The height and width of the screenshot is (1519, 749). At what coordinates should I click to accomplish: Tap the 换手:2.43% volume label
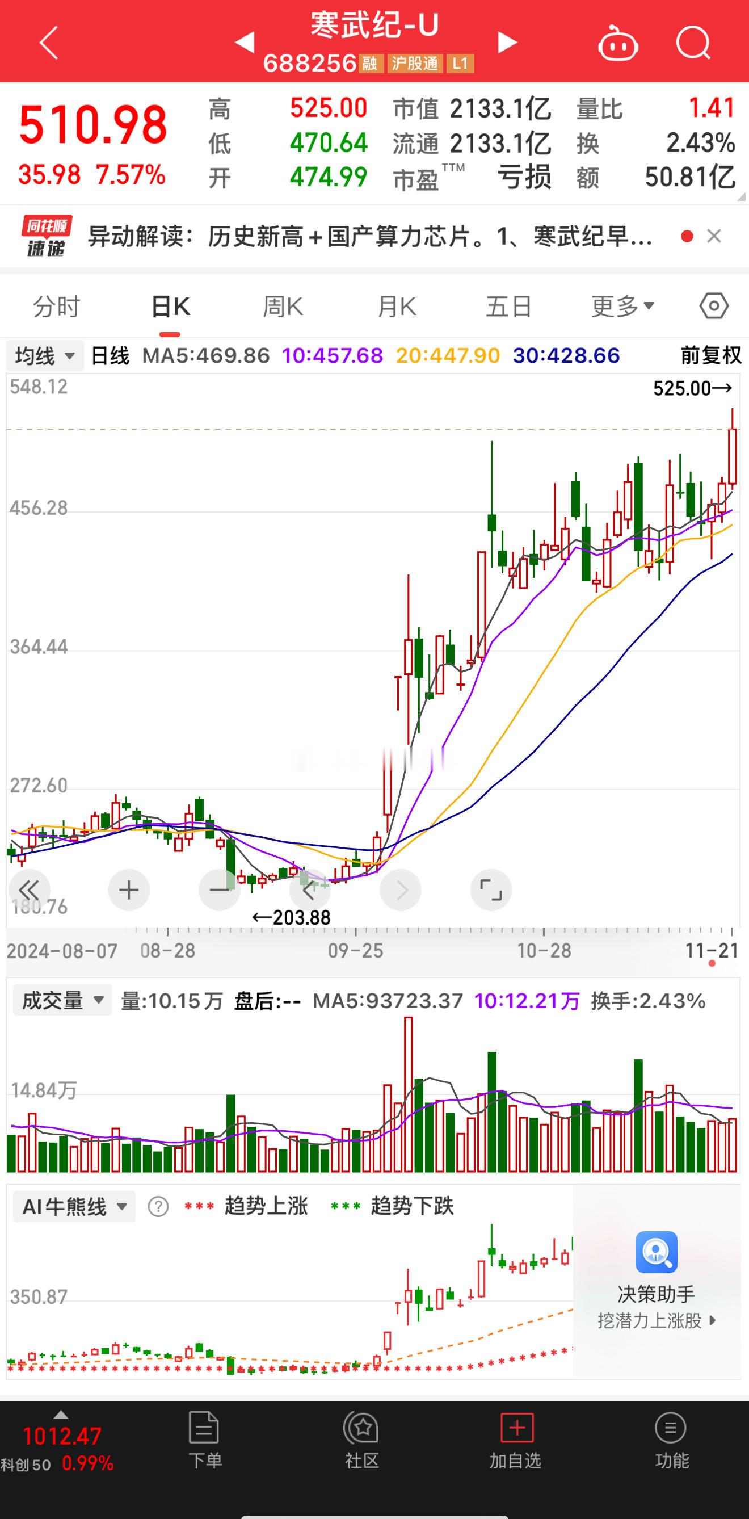(648, 1001)
